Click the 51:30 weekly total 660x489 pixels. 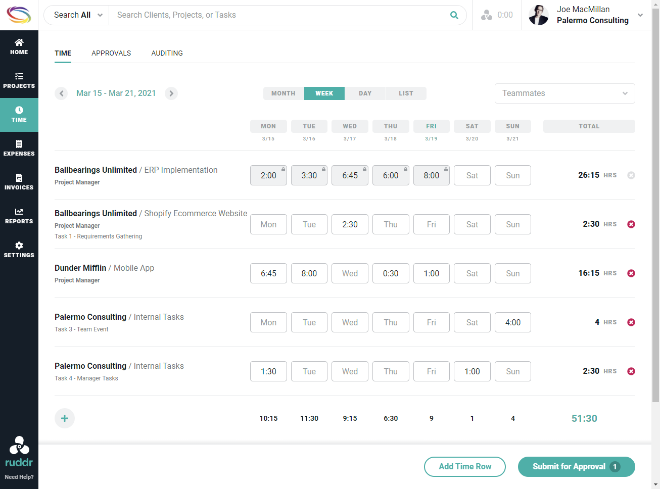[584, 418]
